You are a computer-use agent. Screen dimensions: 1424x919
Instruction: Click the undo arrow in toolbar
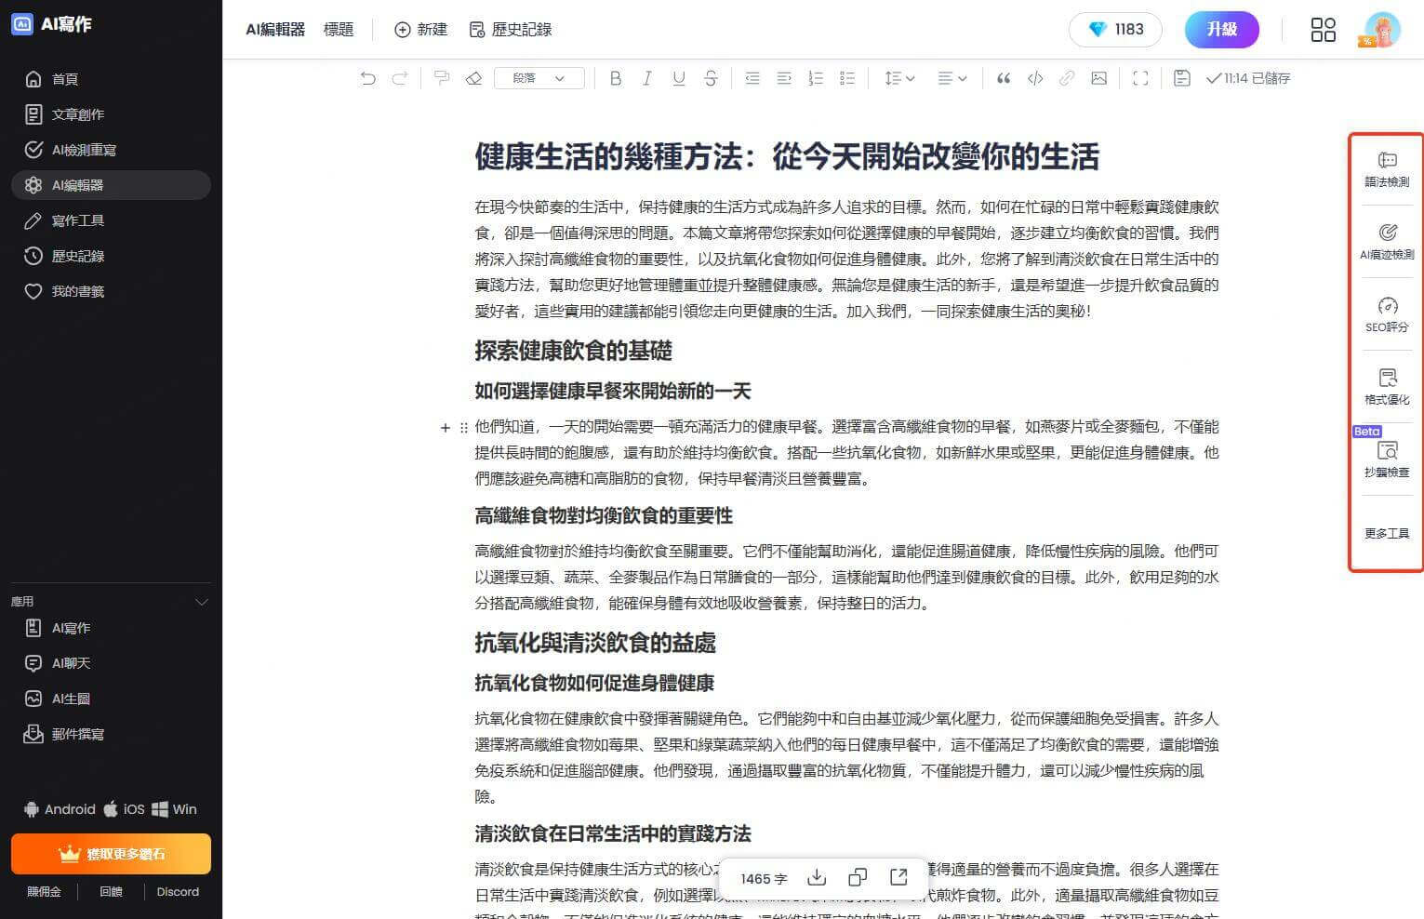point(368,78)
